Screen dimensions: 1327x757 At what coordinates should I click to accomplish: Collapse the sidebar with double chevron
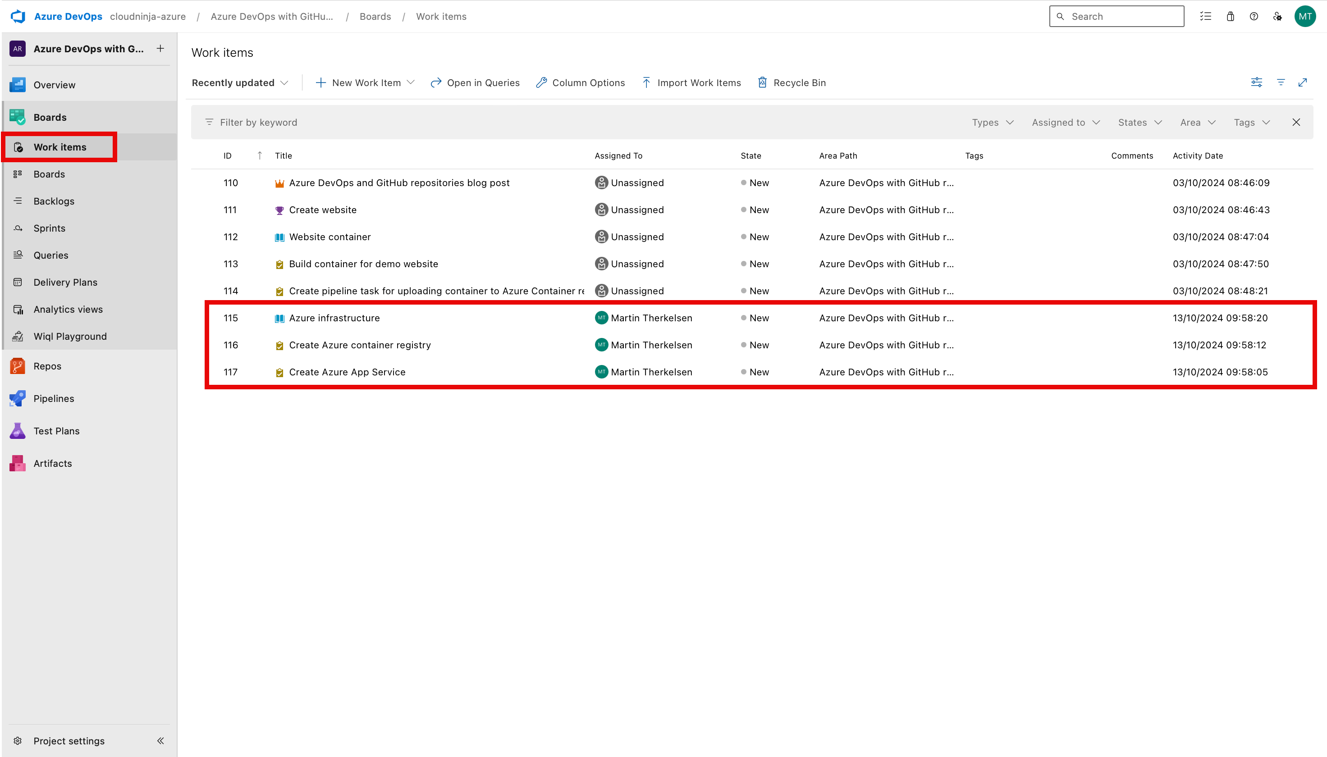160,741
